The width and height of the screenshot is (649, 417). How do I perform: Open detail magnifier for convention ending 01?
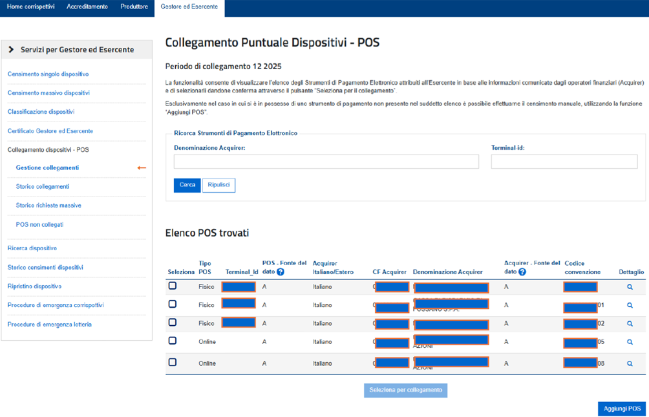tap(630, 305)
